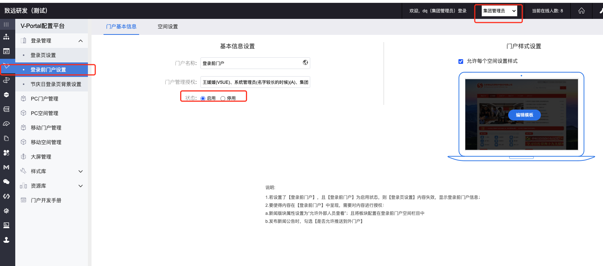
Task: Click the home icon in top bar
Action: coord(582,11)
